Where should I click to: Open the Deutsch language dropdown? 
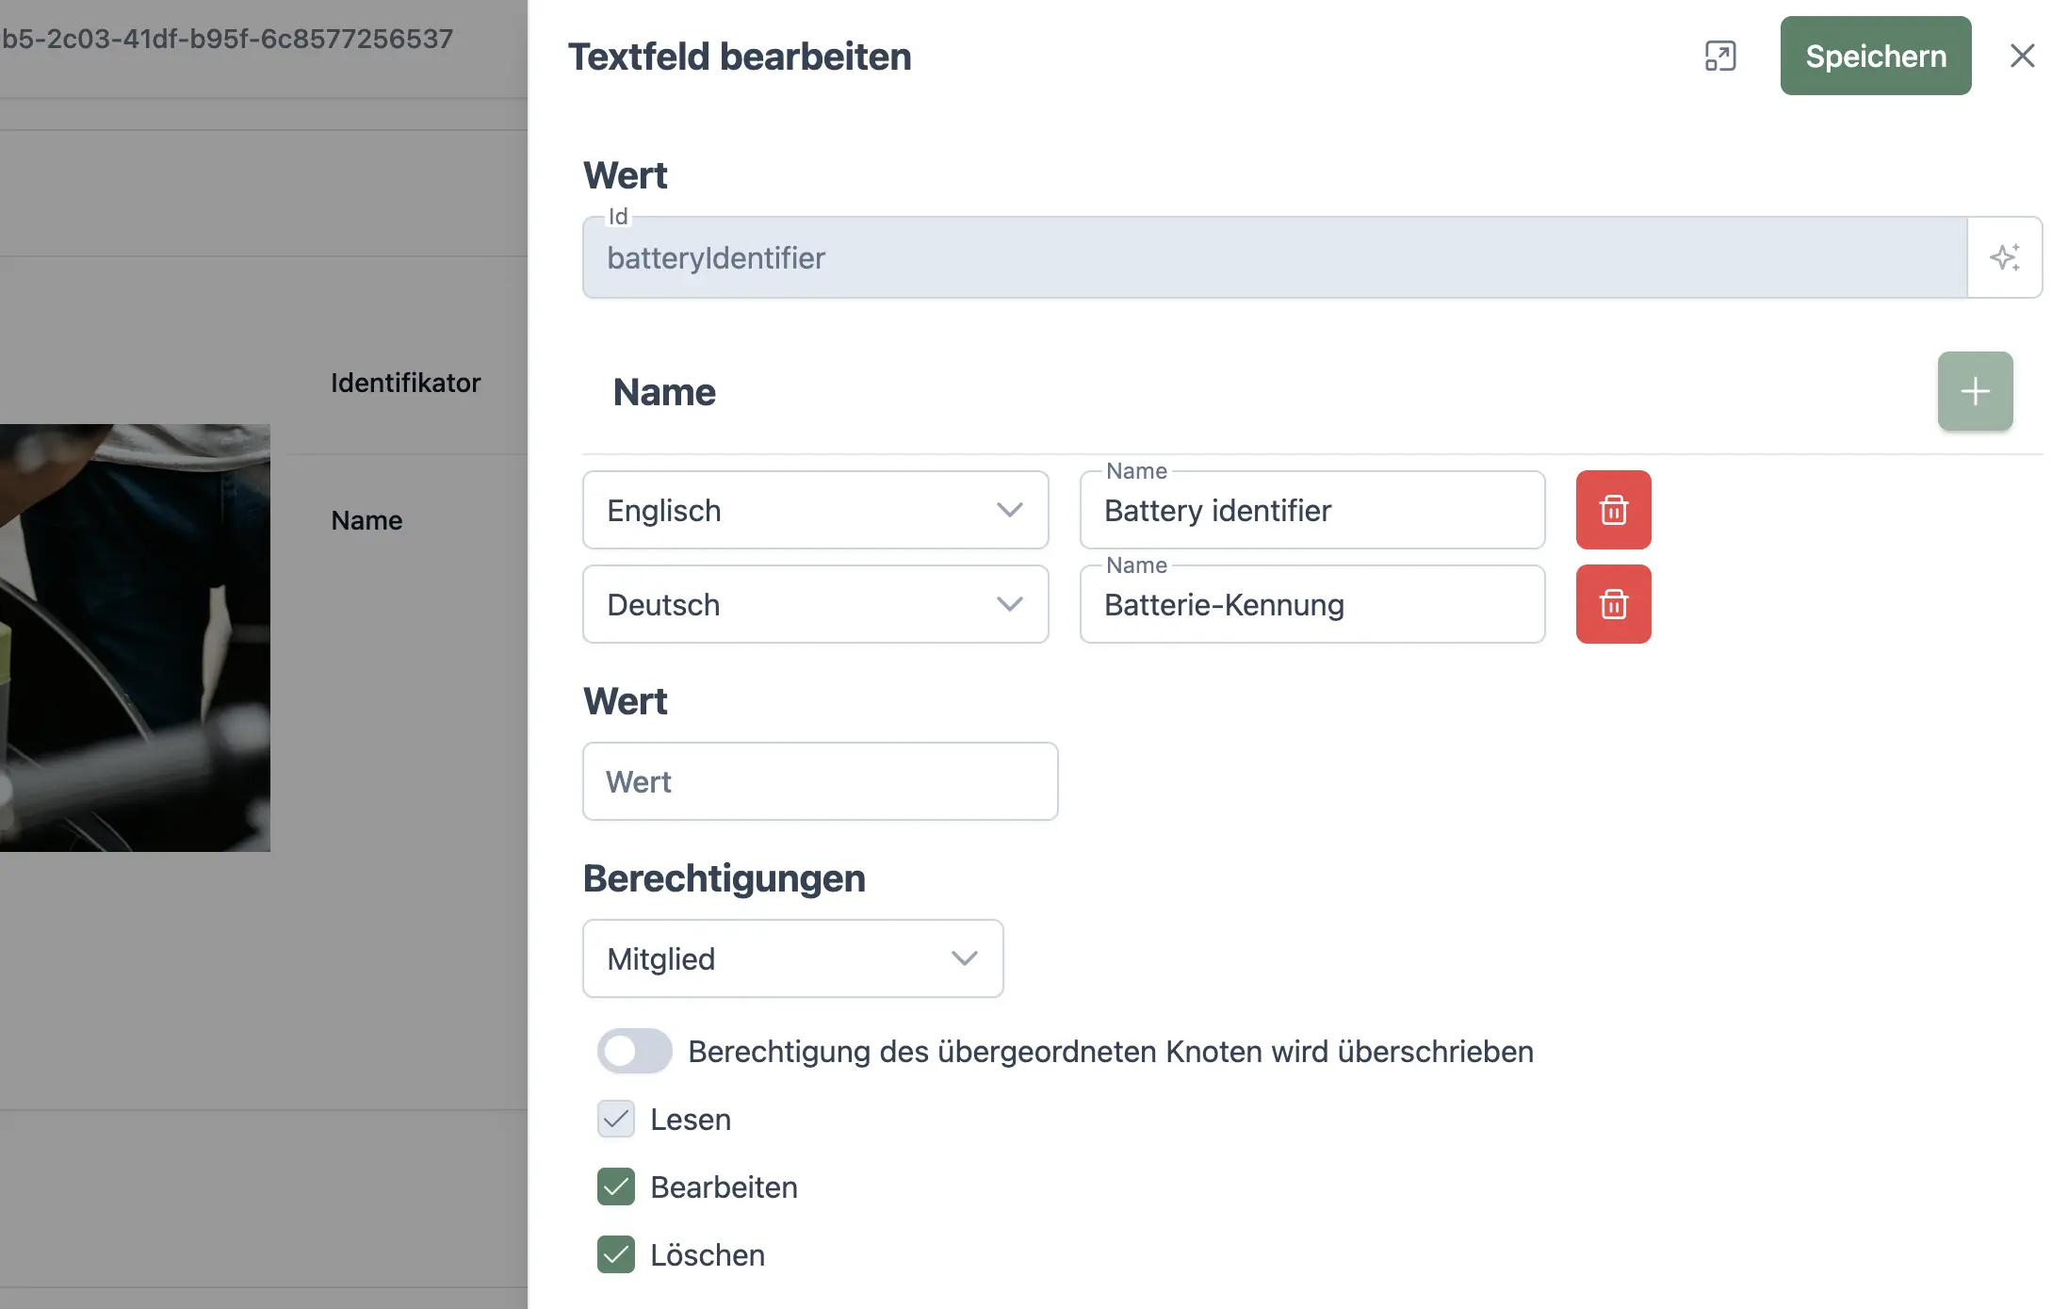[x=815, y=604]
